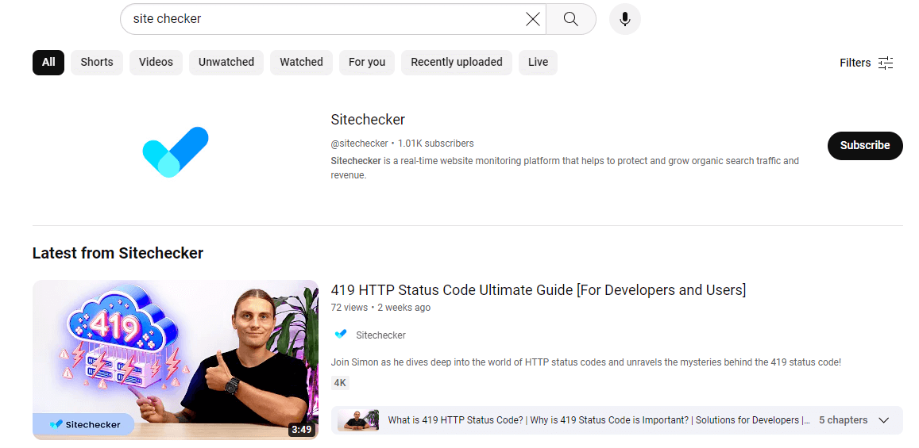Open the Sitechecker channel title link
Screen dimensions: 919x448
tap(368, 119)
